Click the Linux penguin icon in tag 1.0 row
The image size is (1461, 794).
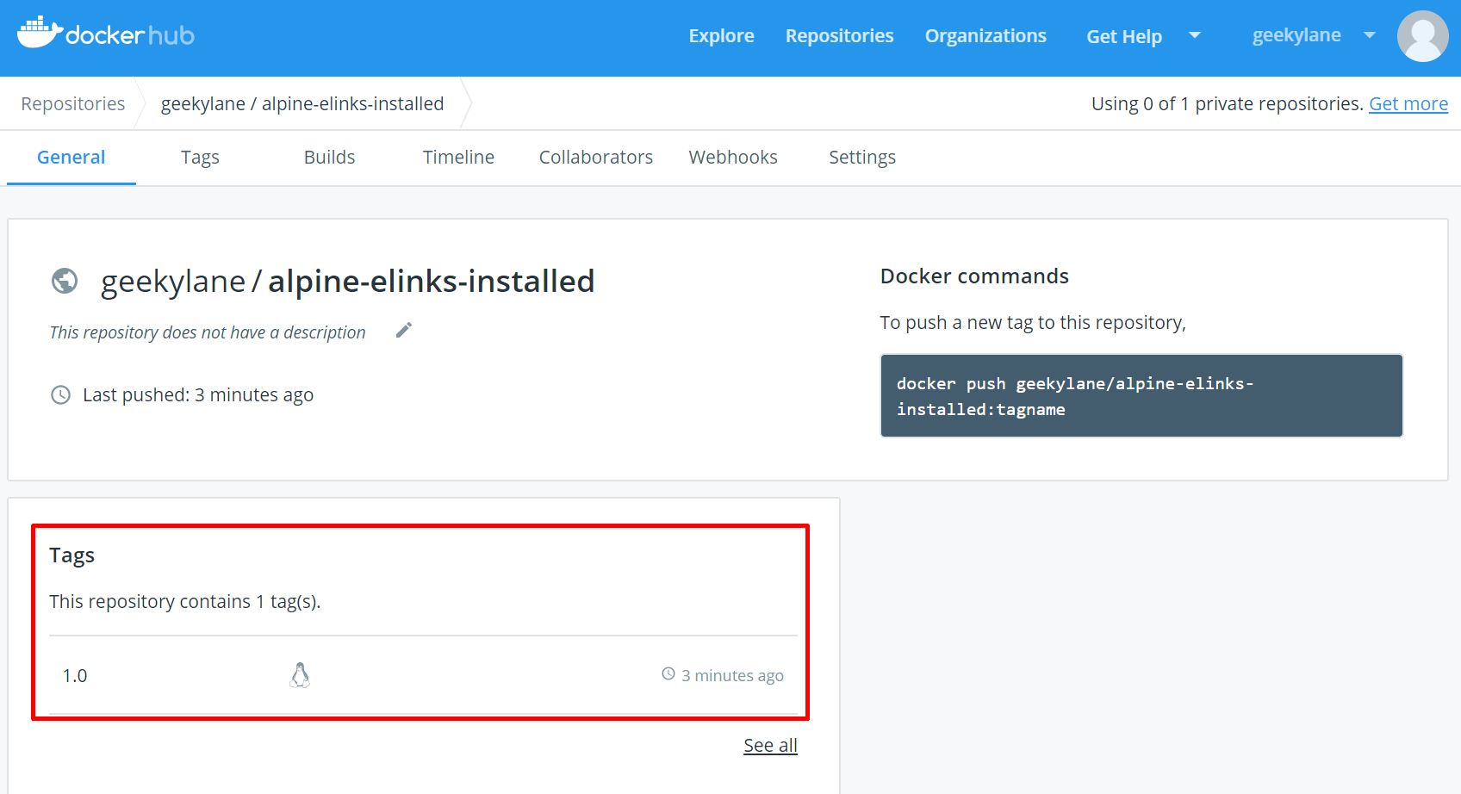[300, 675]
